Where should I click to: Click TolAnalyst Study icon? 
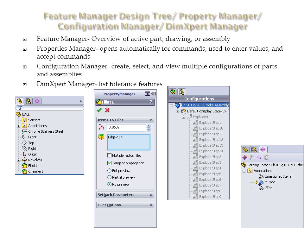(x=266, y=157)
